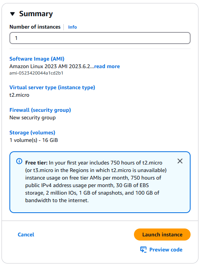This screenshot has width=200, height=265.
Task: Open Preview code text link
Action: (x=166, y=250)
